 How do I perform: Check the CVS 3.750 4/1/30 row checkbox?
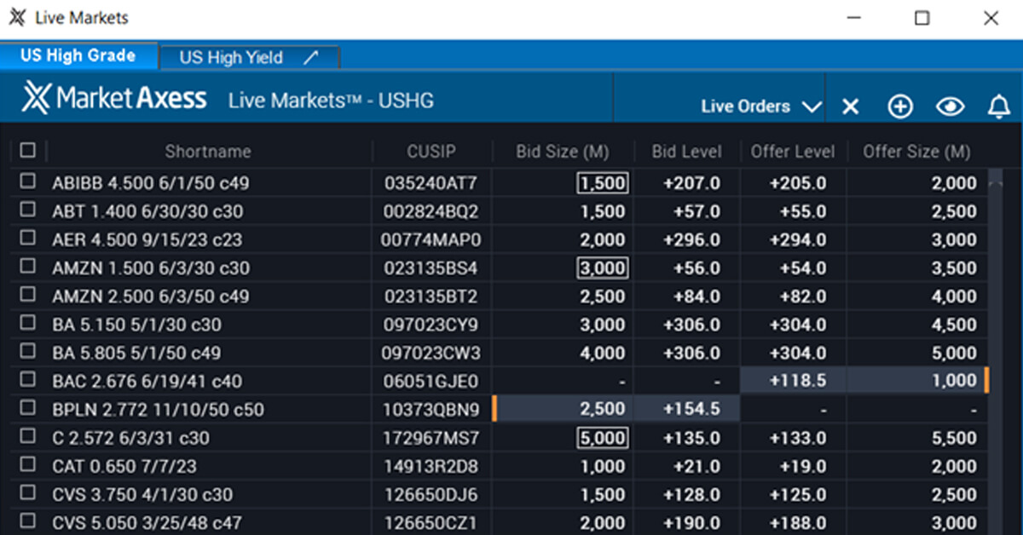point(26,494)
